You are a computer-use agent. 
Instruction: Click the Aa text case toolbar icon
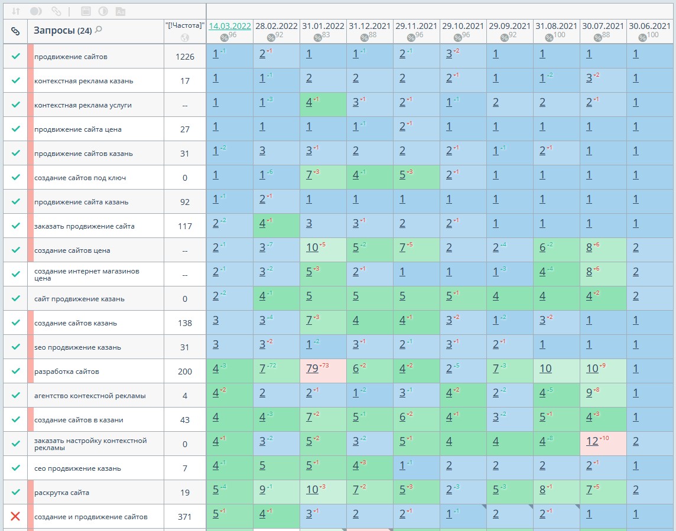[120, 11]
